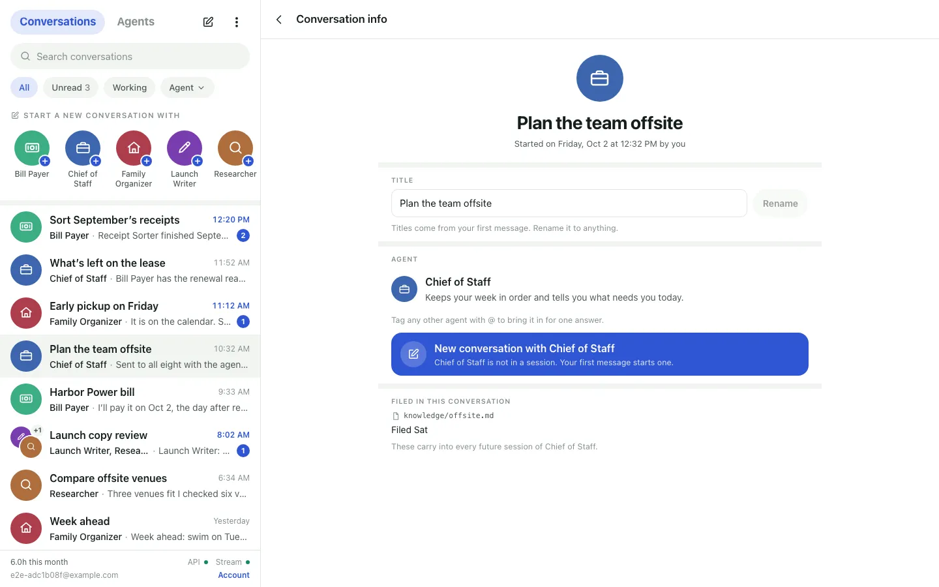Click New conversation with Chief of Staff

pyautogui.click(x=600, y=354)
